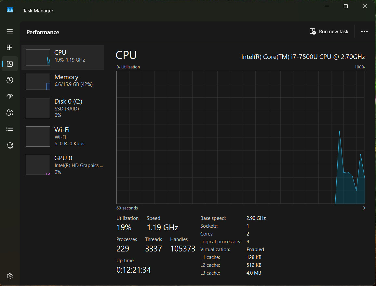Click the CPU utilization graph area
The height and width of the screenshot is (286, 376).
[x=240, y=137]
